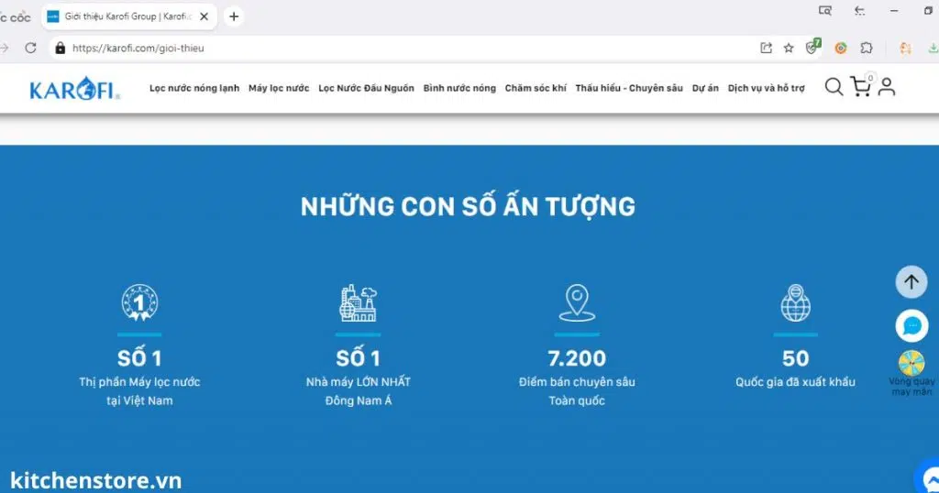
Task: Reload the page with refresh icon
Action: coord(30,48)
